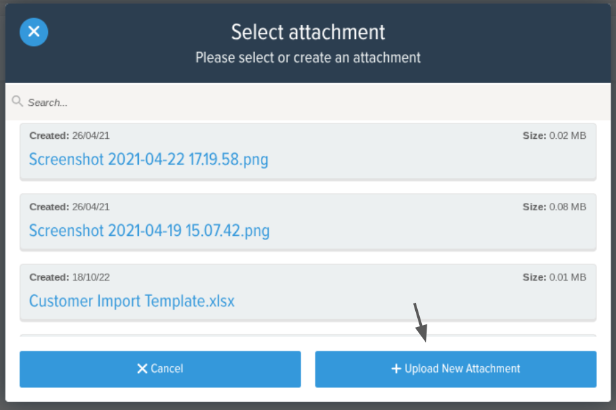Click the Size 0.02 MB label

point(554,136)
